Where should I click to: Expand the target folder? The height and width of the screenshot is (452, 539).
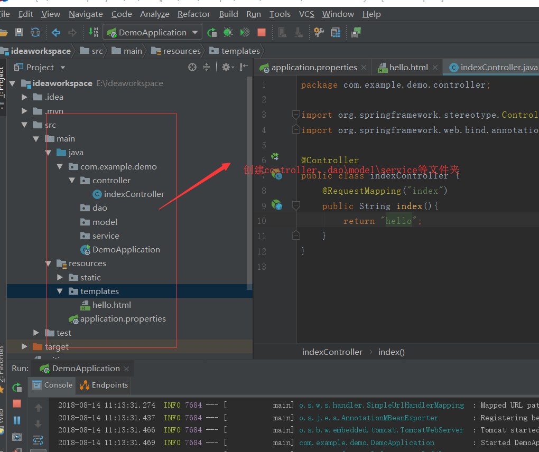pos(24,346)
